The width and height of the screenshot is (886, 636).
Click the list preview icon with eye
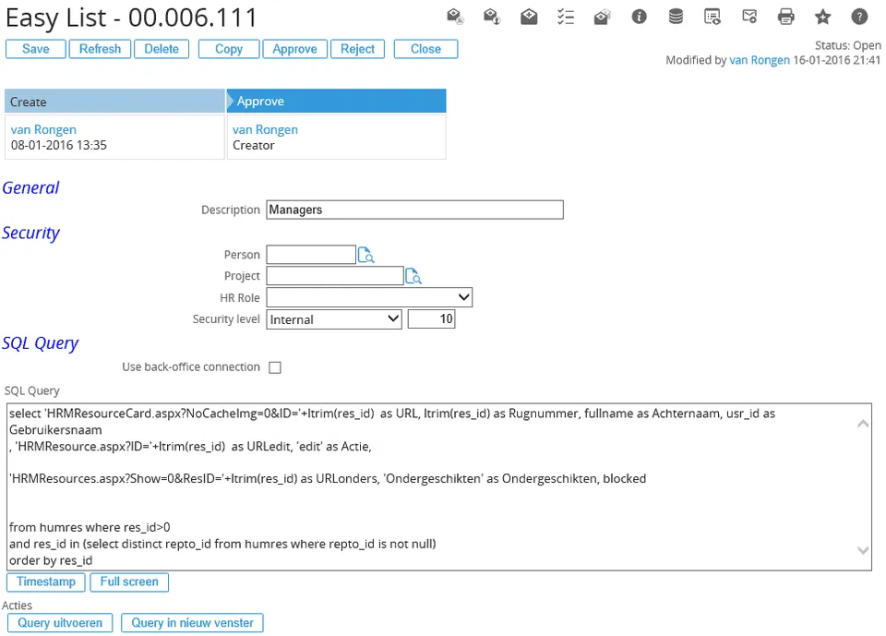click(x=712, y=17)
